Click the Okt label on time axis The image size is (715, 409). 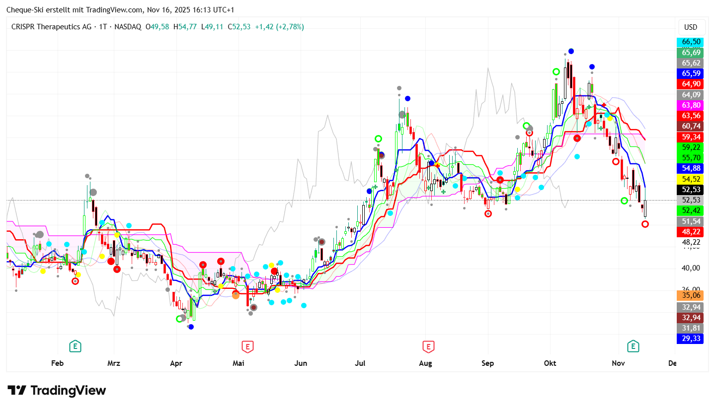coord(550,363)
